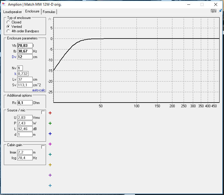The image size is (224, 195).
Task: Click the light blue plus curve marker
Action: click(50, 186)
